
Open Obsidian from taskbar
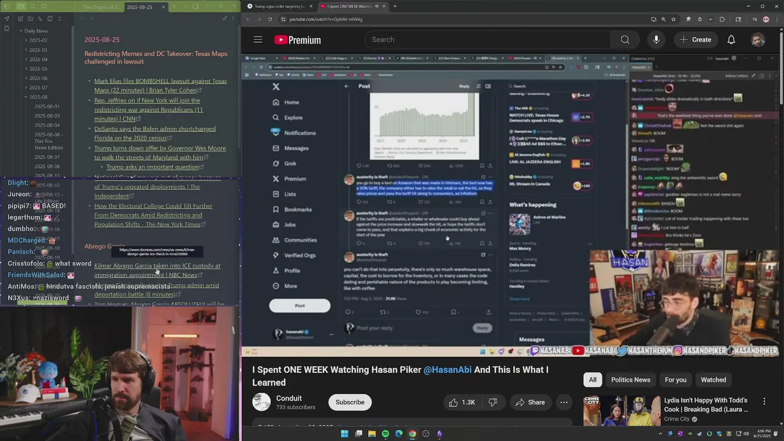click(x=439, y=434)
